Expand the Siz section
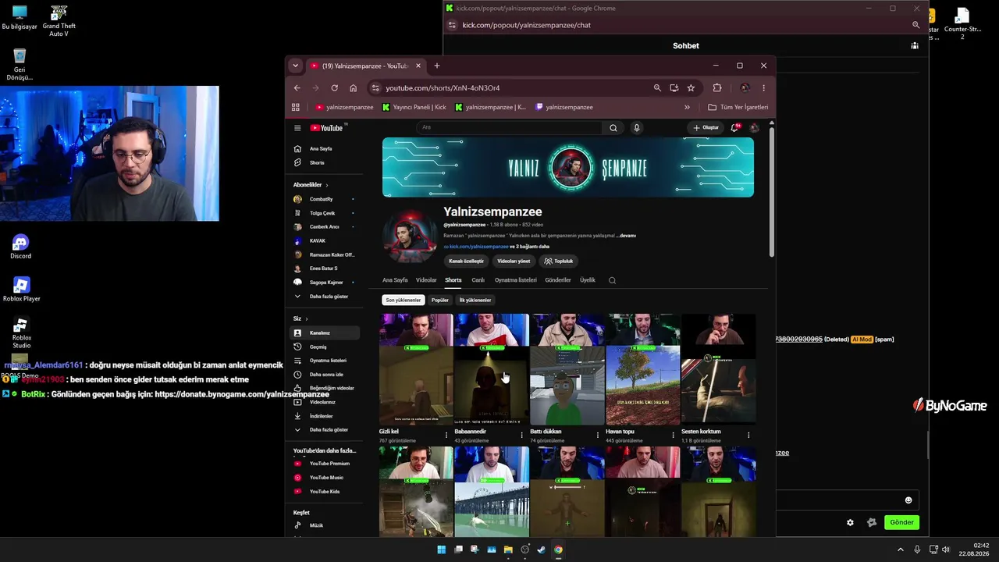This screenshot has height=562, width=999. (300, 318)
